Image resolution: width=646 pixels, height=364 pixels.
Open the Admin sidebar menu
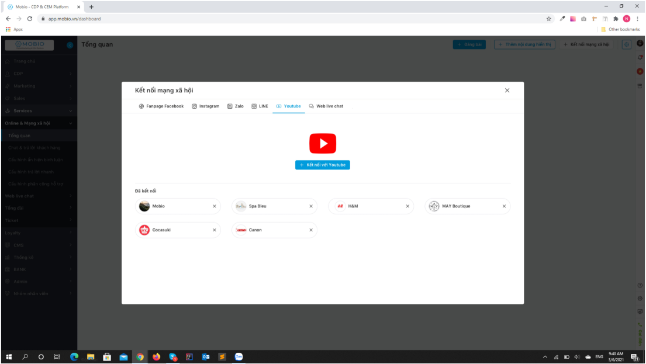(x=39, y=282)
